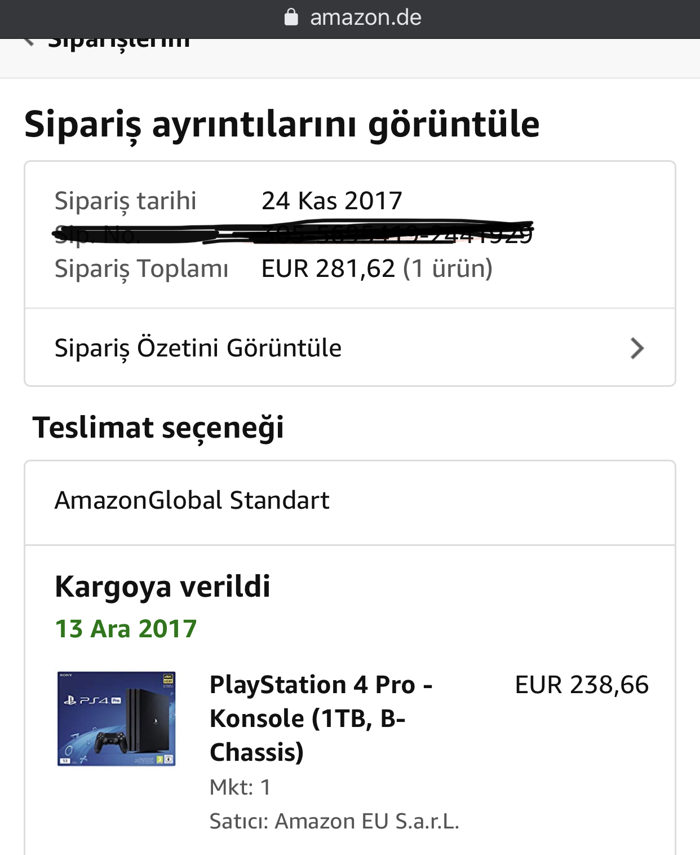700x855 pixels.
Task: Tap the Teslimat seçeneği section heading
Action: click(158, 428)
